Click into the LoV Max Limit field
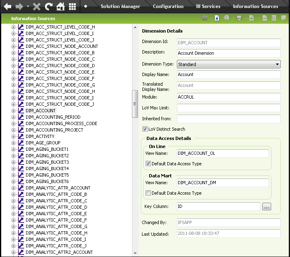290x257 pixels. coord(229,108)
